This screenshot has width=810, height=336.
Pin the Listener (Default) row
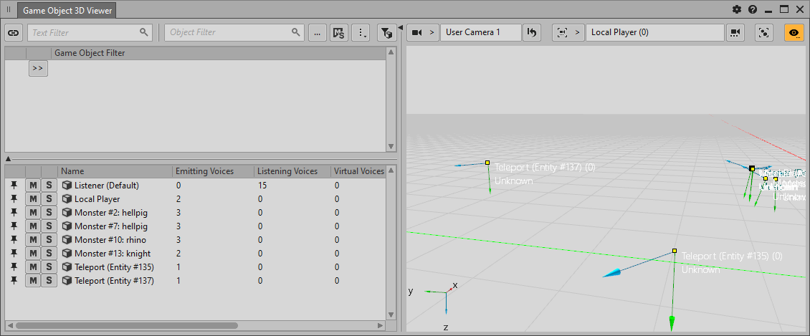[14, 186]
